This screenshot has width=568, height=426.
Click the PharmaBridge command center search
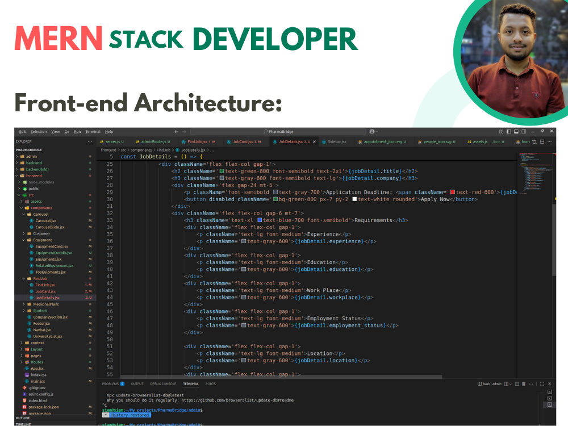pos(278,132)
